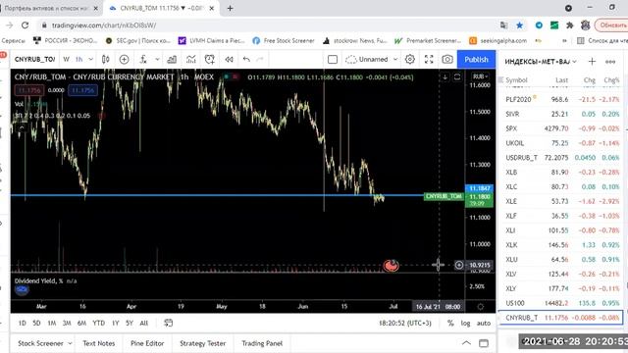This screenshot has width=628, height=353.
Task: Open the watchlist more options menu
Action: tap(610, 61)
